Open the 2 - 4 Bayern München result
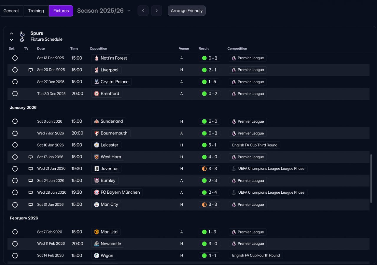 209,192
